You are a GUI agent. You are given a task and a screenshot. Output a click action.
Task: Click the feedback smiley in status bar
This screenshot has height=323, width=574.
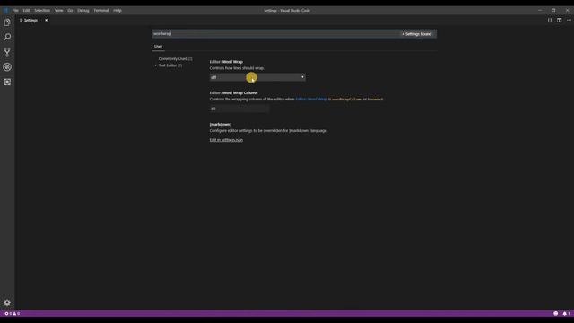pos(556,313)
